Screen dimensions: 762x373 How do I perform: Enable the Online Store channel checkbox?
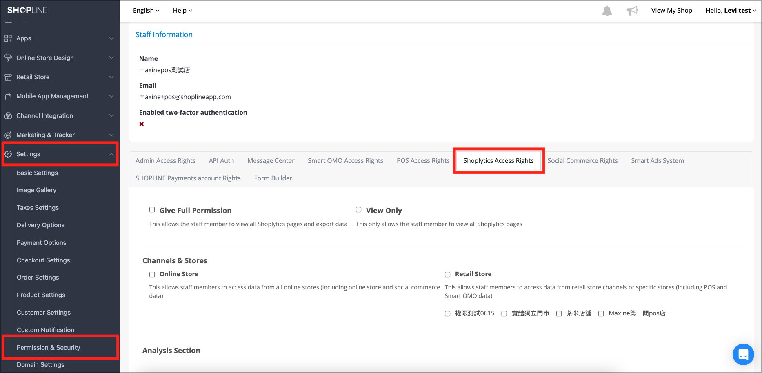tap(152, 275)
